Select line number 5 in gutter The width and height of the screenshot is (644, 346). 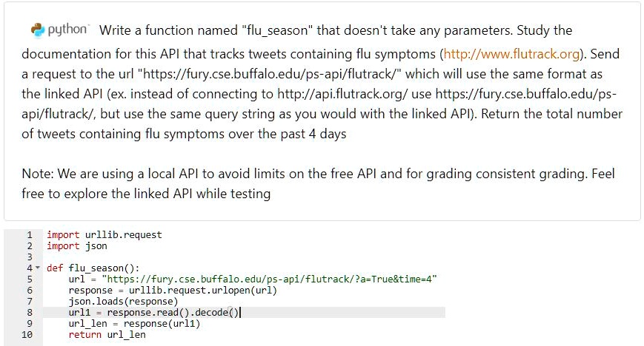coord(30,279)
